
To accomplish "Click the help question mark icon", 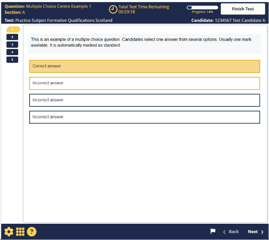I will 32,231.
